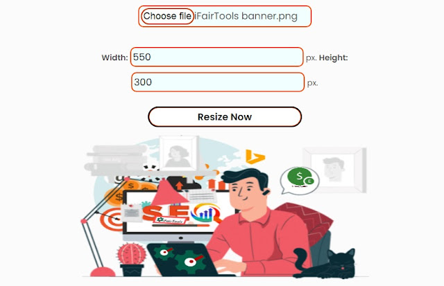Viewport: 444px width, 286px height.
Task: Click the pink cactus in pot
Action: [132, 260]
